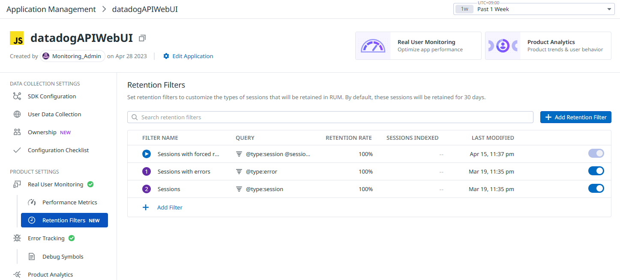Open Debug Symbols settings
Image resolution: width=620 pixels, height=280 pixels.
coord(63,256)
